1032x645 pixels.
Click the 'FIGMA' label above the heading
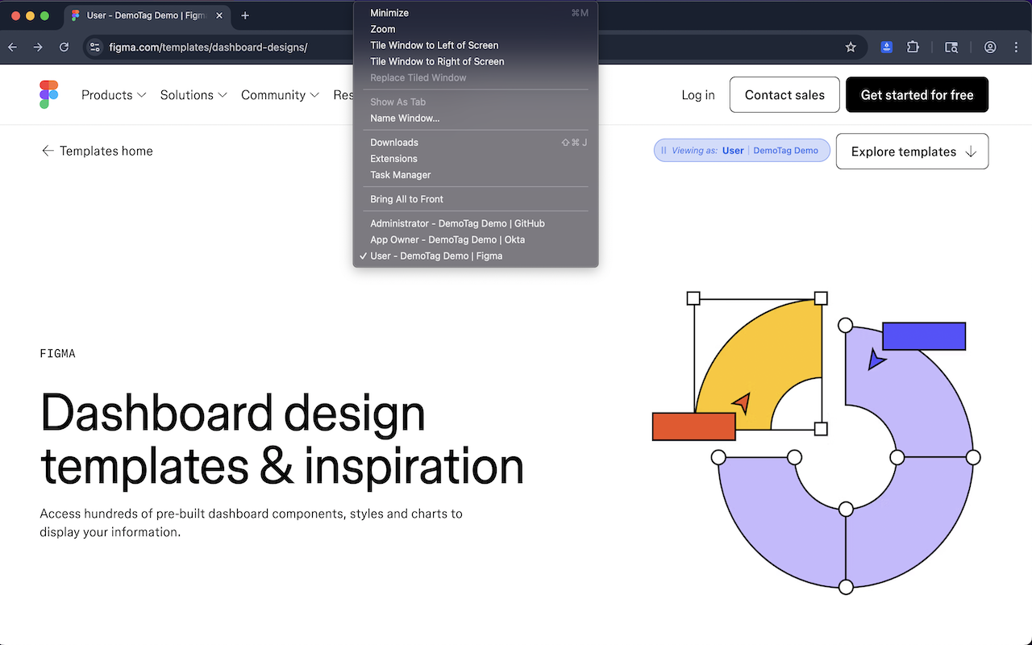pos(57,353)
